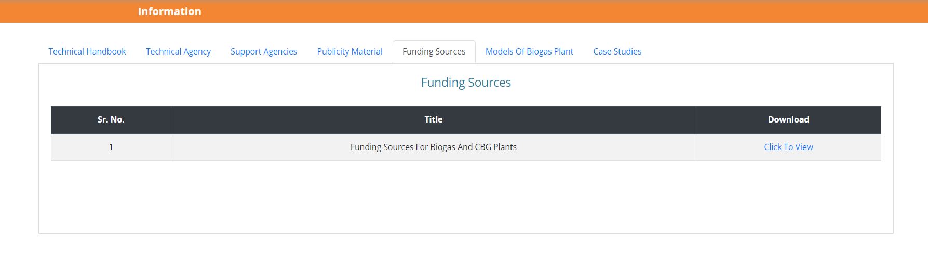Viewport: 928px width, 258px height.
Task: Click the Title column header
Action: 434,119
